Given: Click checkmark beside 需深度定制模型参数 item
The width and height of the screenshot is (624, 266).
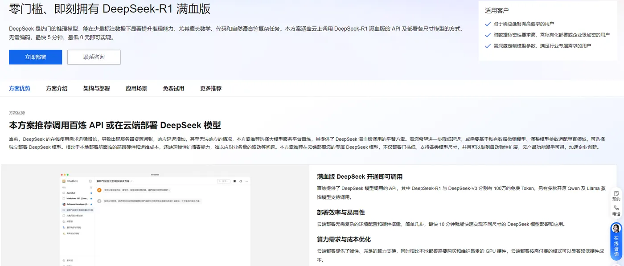Looking at the screenshot, I should pos(488,45).
